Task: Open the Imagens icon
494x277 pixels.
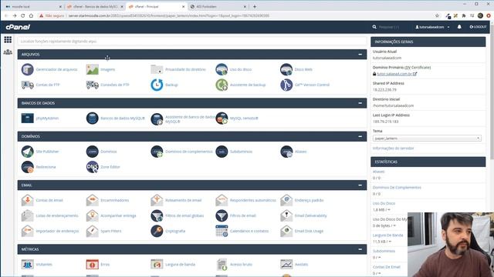Action: point(93,69)
